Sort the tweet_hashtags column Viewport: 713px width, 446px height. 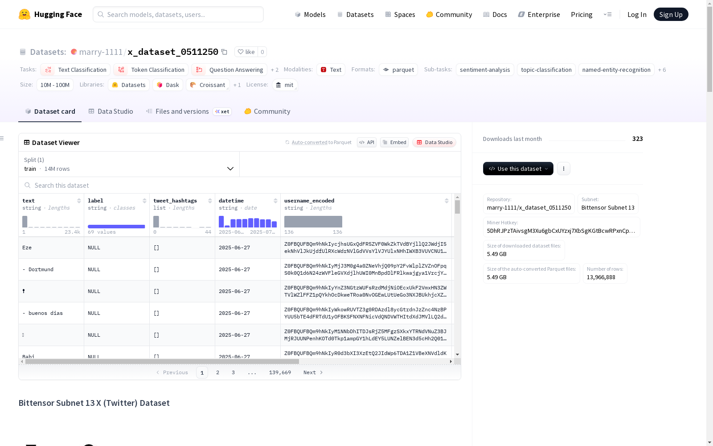coord(210,201)
